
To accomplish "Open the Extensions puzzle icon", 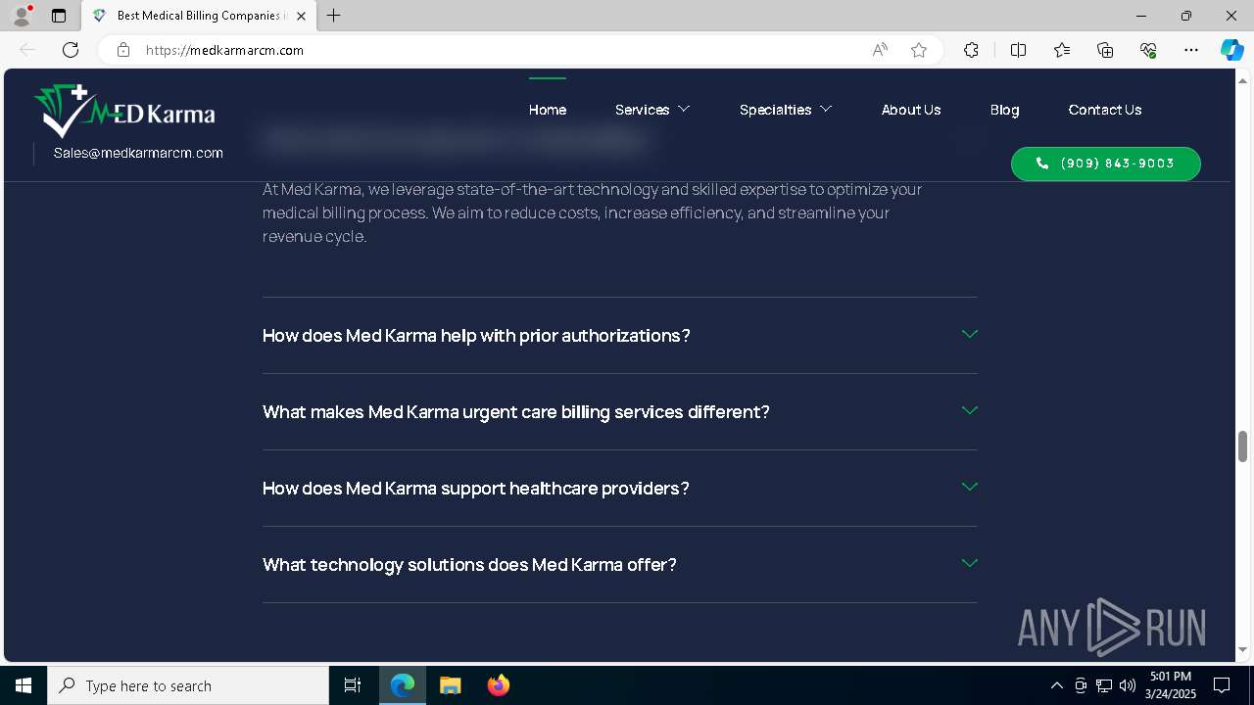I will click(x=971, y=50).
